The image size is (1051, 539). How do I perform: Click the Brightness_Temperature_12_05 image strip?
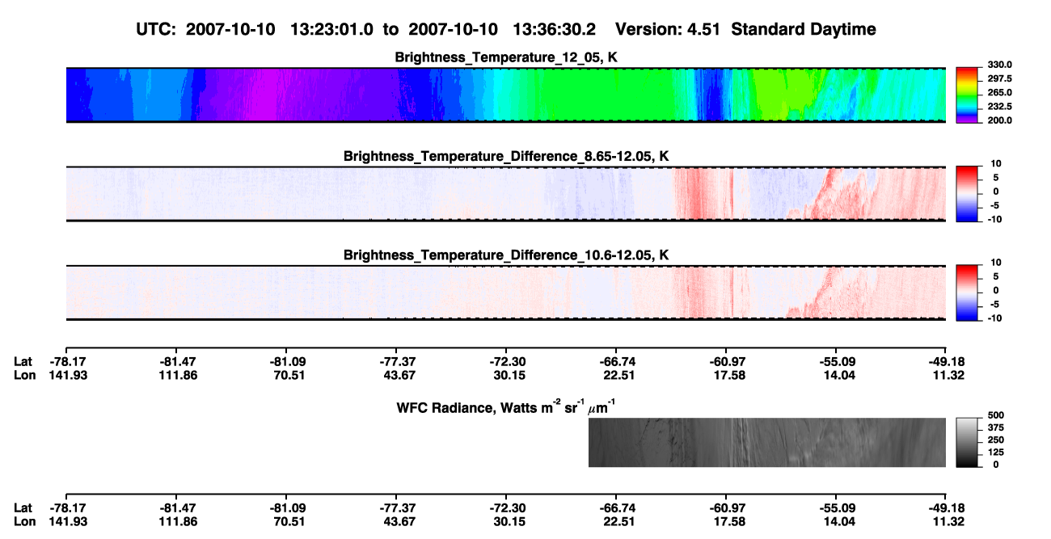click(x=505, y=95)
